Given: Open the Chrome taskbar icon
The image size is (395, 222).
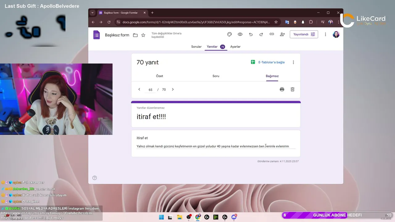Looking at the screenshot, I should (x=197, y=217).
